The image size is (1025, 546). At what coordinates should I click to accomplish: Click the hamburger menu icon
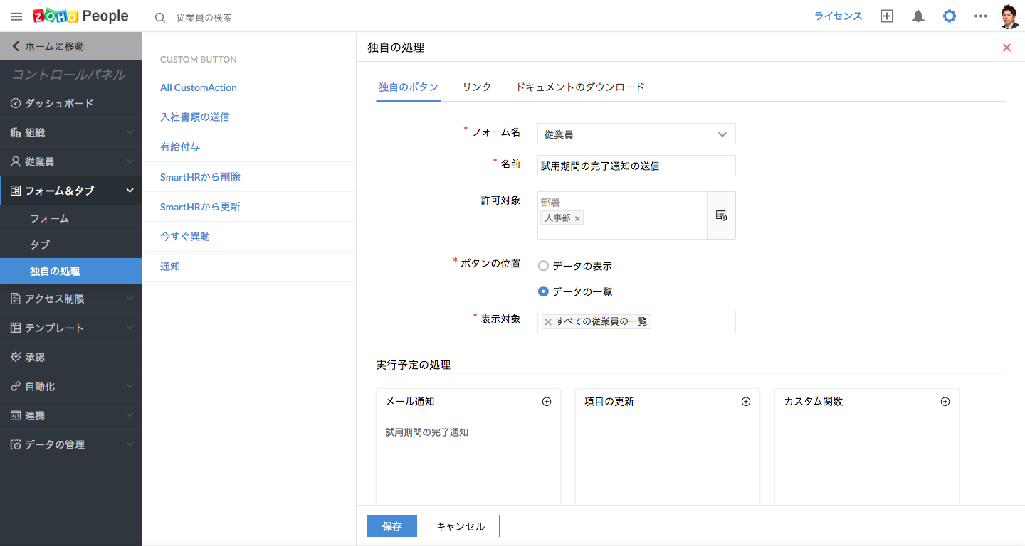point(16,16)
